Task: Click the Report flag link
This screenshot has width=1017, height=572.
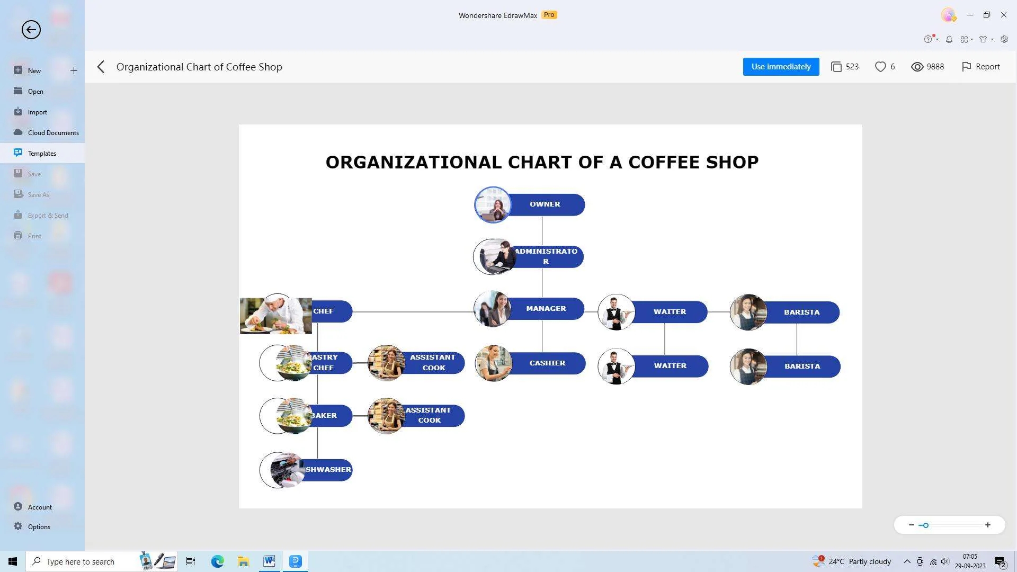Action: pos(980,67)
